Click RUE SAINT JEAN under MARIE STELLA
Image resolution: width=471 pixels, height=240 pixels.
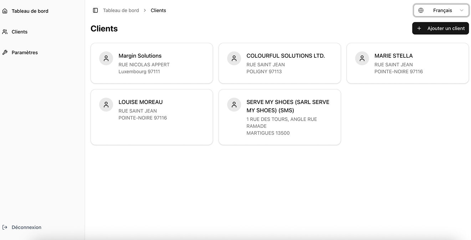click(394, 64)
